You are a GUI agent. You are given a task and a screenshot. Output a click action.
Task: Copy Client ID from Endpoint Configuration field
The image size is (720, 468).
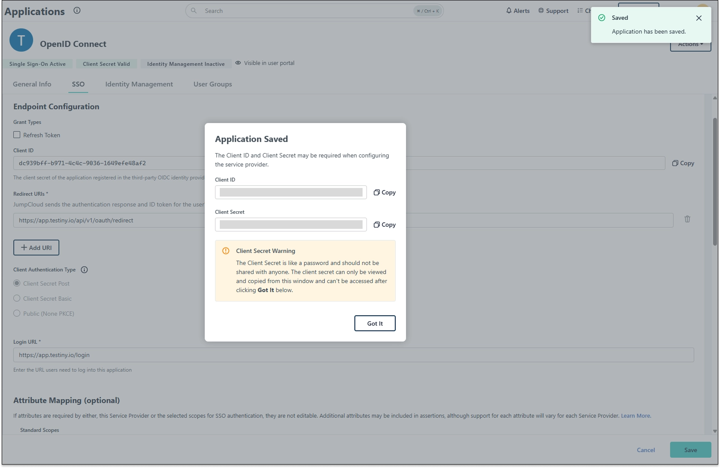pyautogui.click(x=683, y=163)
